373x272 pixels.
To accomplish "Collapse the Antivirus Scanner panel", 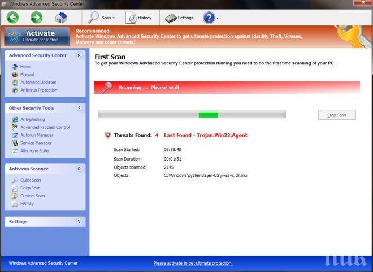I will [79, 169].
